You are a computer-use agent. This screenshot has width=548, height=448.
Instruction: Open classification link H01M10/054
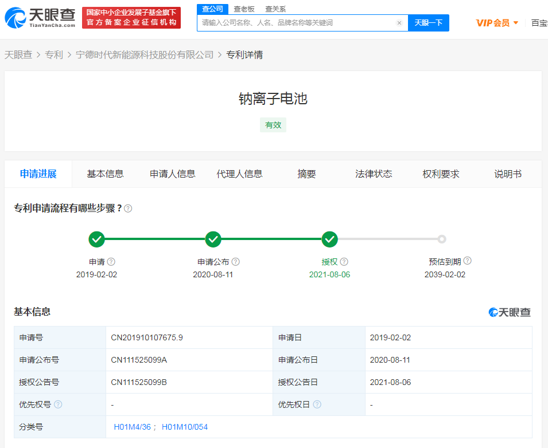[185, 427]
